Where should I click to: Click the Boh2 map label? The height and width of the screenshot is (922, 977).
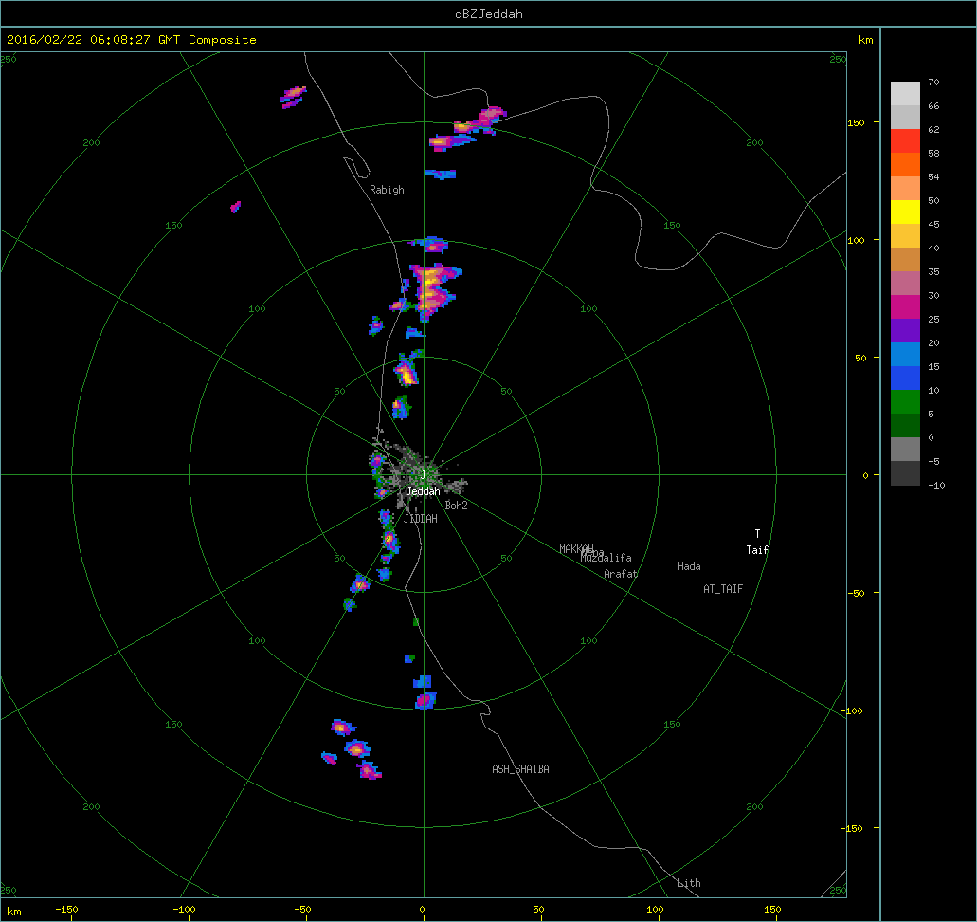456,506
